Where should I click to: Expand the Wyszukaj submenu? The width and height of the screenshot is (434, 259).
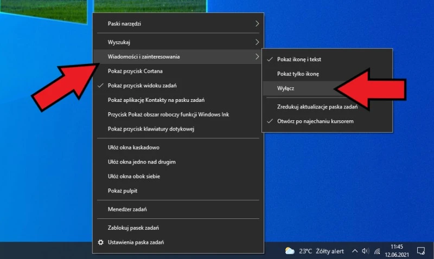click(178, 42)
